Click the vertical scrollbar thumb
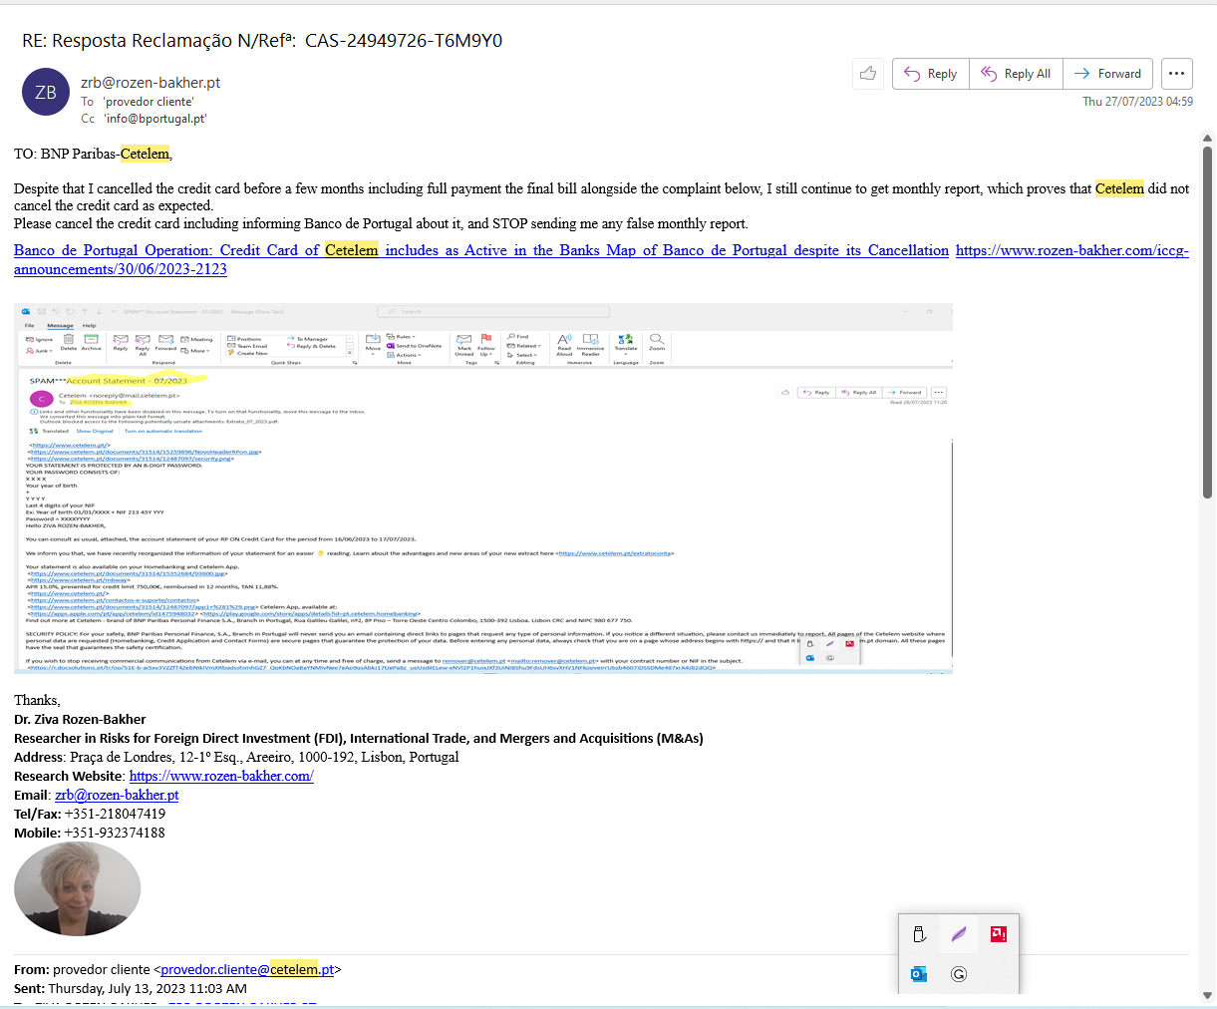1217x1009 pixels. point(1207,322)
